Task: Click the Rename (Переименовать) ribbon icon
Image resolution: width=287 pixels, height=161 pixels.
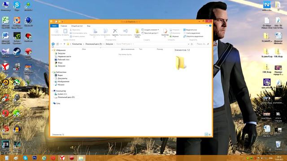Action: pyautogui.click(x=126, y=31)
